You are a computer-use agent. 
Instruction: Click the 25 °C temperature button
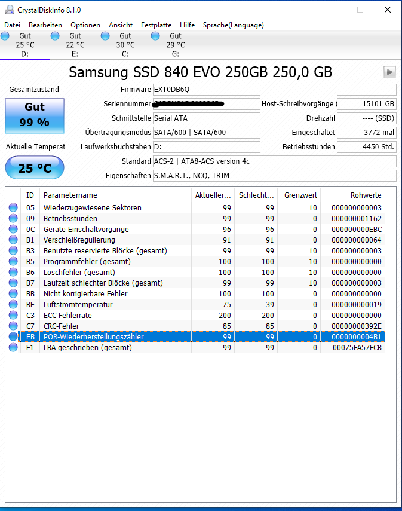35,167
